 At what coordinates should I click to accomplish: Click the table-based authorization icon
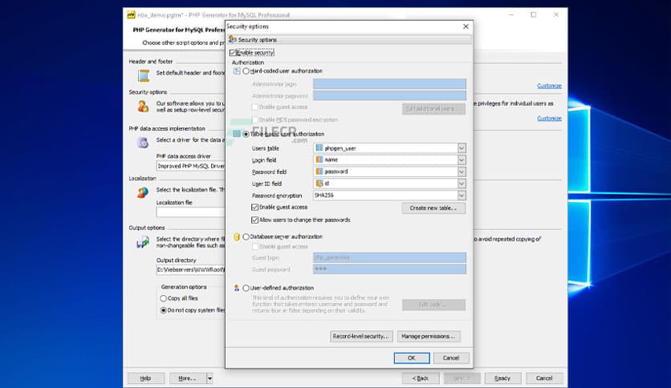[237, 134]
